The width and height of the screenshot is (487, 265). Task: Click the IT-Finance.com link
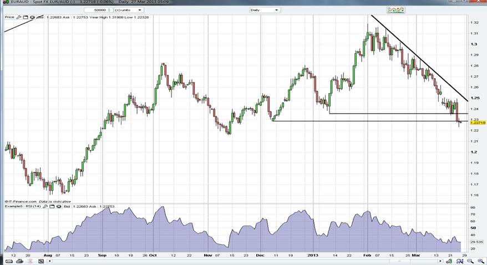[22, 202]
